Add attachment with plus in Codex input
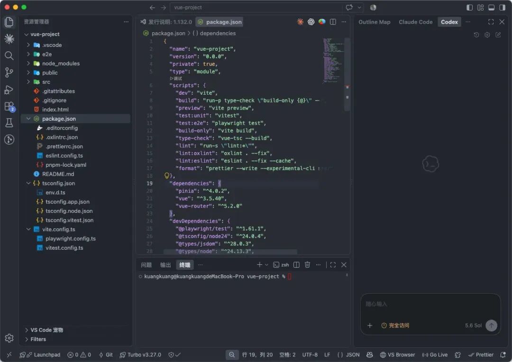Screen dimensions: 512x362 [370, 326]
